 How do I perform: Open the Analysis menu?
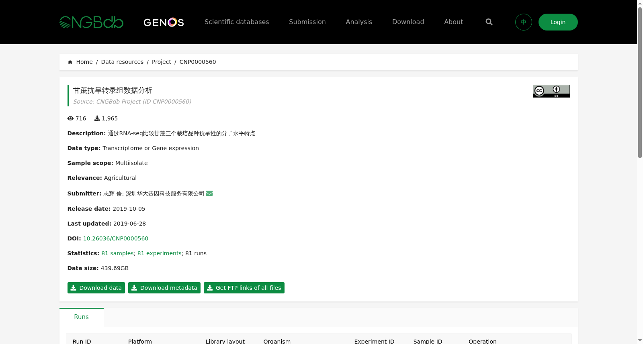pyautogui.click(x=359, y=22)
